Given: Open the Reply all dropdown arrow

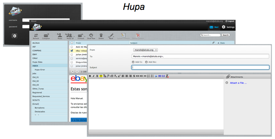Looking at the screenshot, I should (74, 36).
